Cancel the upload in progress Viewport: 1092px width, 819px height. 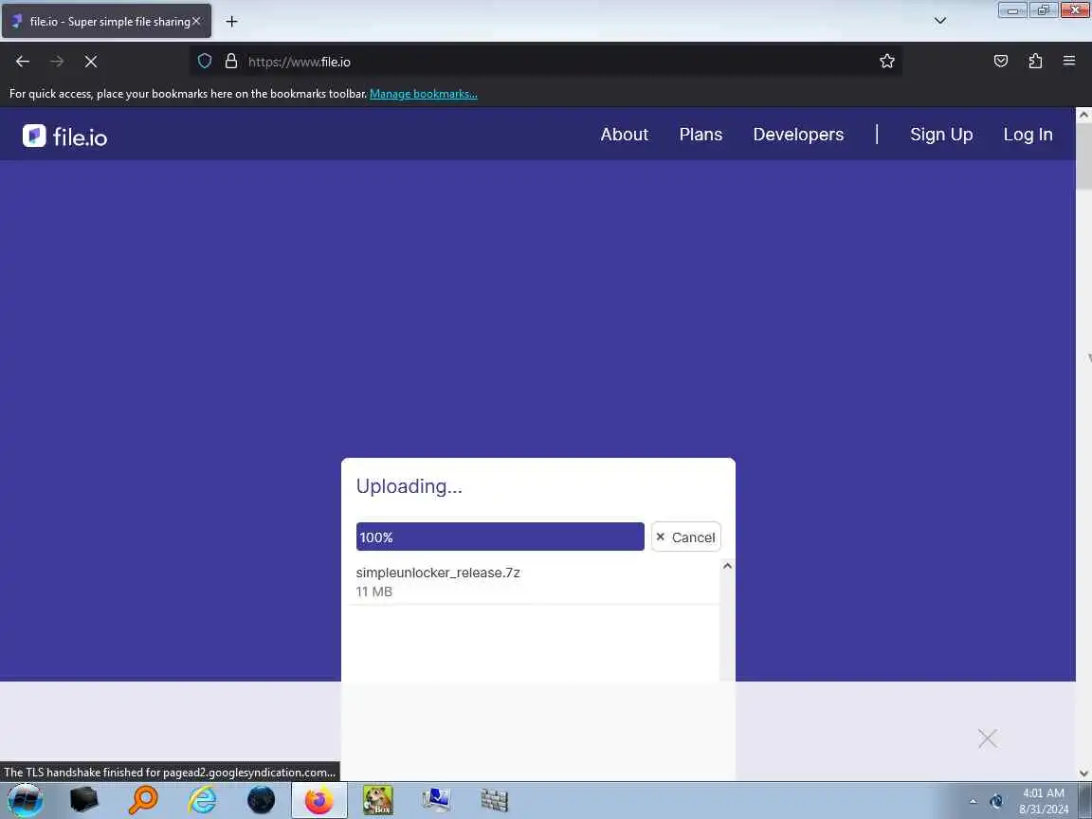click(x=686, y=537)
